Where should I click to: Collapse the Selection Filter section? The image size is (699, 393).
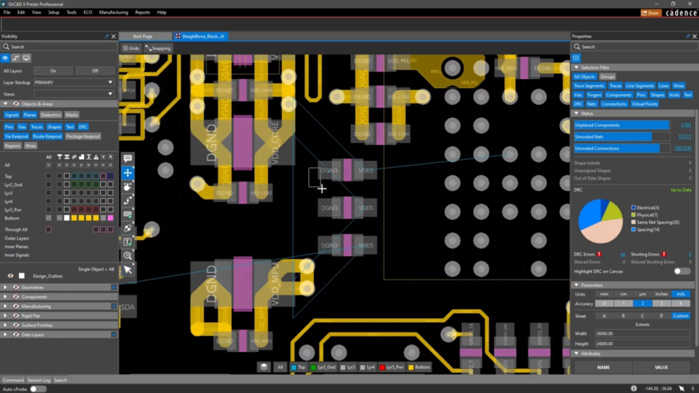pos(576,68)
